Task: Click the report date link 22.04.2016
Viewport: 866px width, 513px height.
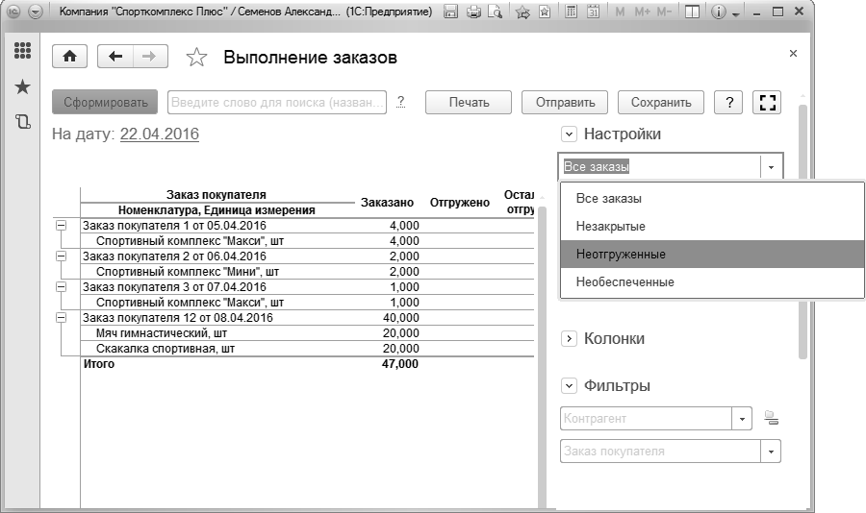Action: tap(159, 134)
